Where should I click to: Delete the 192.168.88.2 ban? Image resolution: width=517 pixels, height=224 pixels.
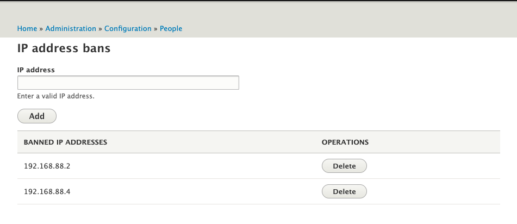(344, 166)
